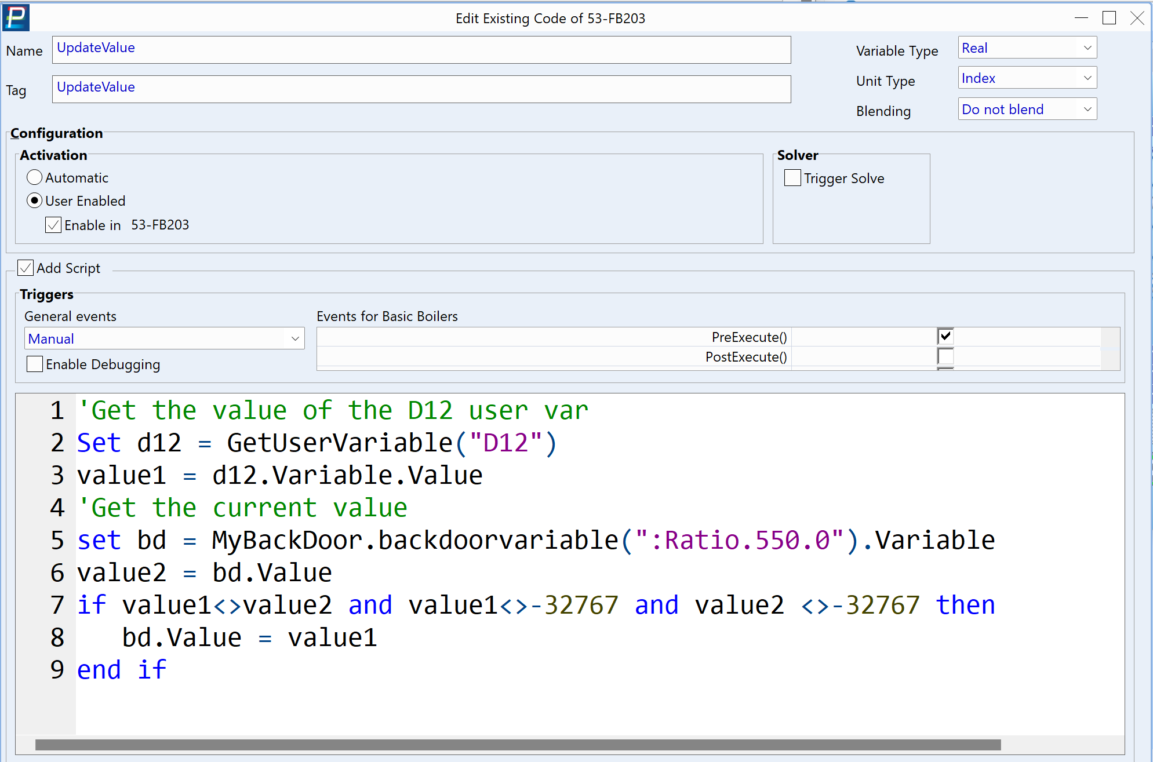Click into the Tag text field
Screen dimensions: 1153x762
(x=421, y=89)
